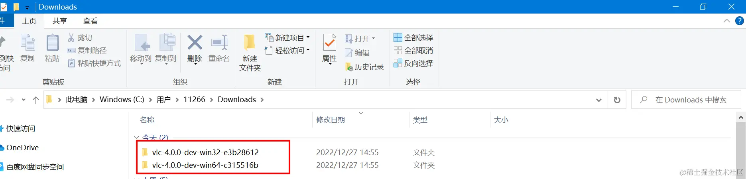The width and height of the screenshot is (746, 179).
Task: Click the Delete (删除) X icon
Action: [x=195, y=43]
